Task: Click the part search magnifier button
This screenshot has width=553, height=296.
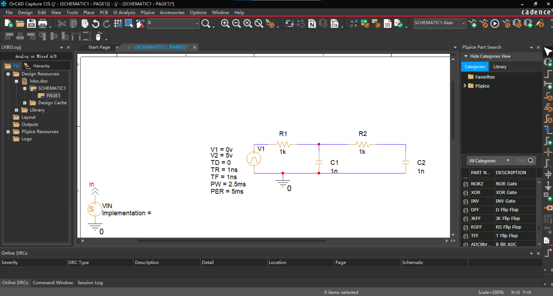Action: 531,161
